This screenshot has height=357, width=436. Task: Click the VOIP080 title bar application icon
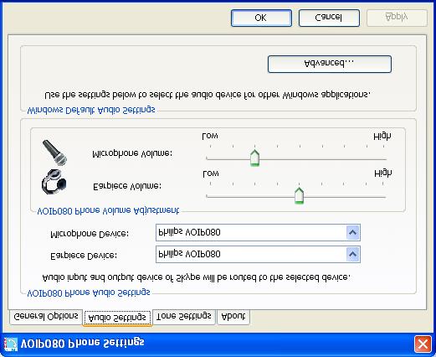pyautogui.click(x=10, y=344)
